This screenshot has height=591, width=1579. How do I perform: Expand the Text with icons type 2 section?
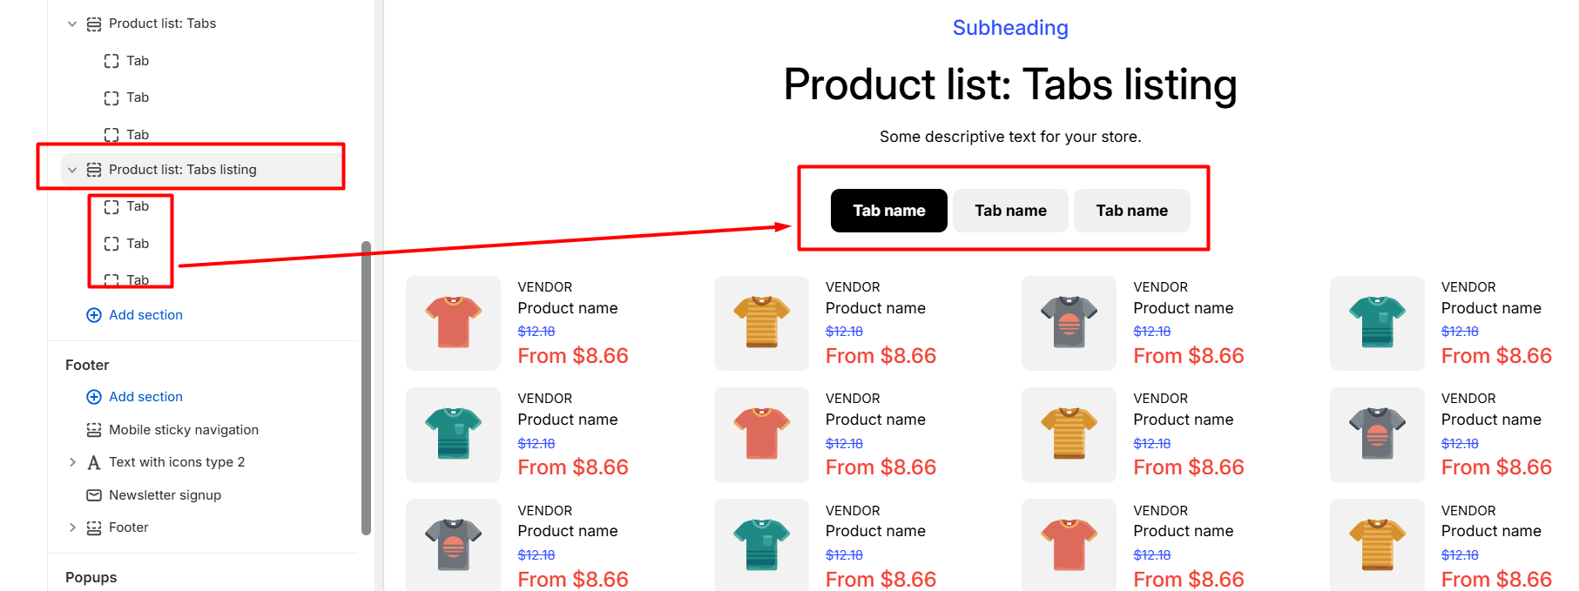72,462
